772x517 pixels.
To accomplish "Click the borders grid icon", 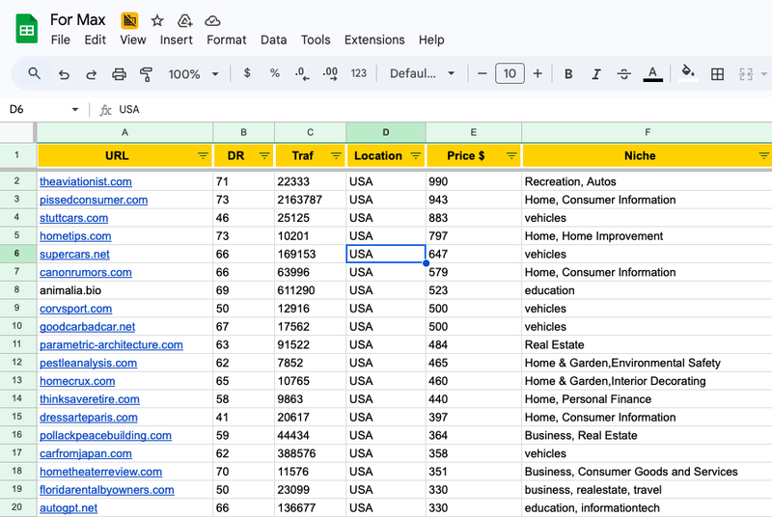I will click(717, 74).
